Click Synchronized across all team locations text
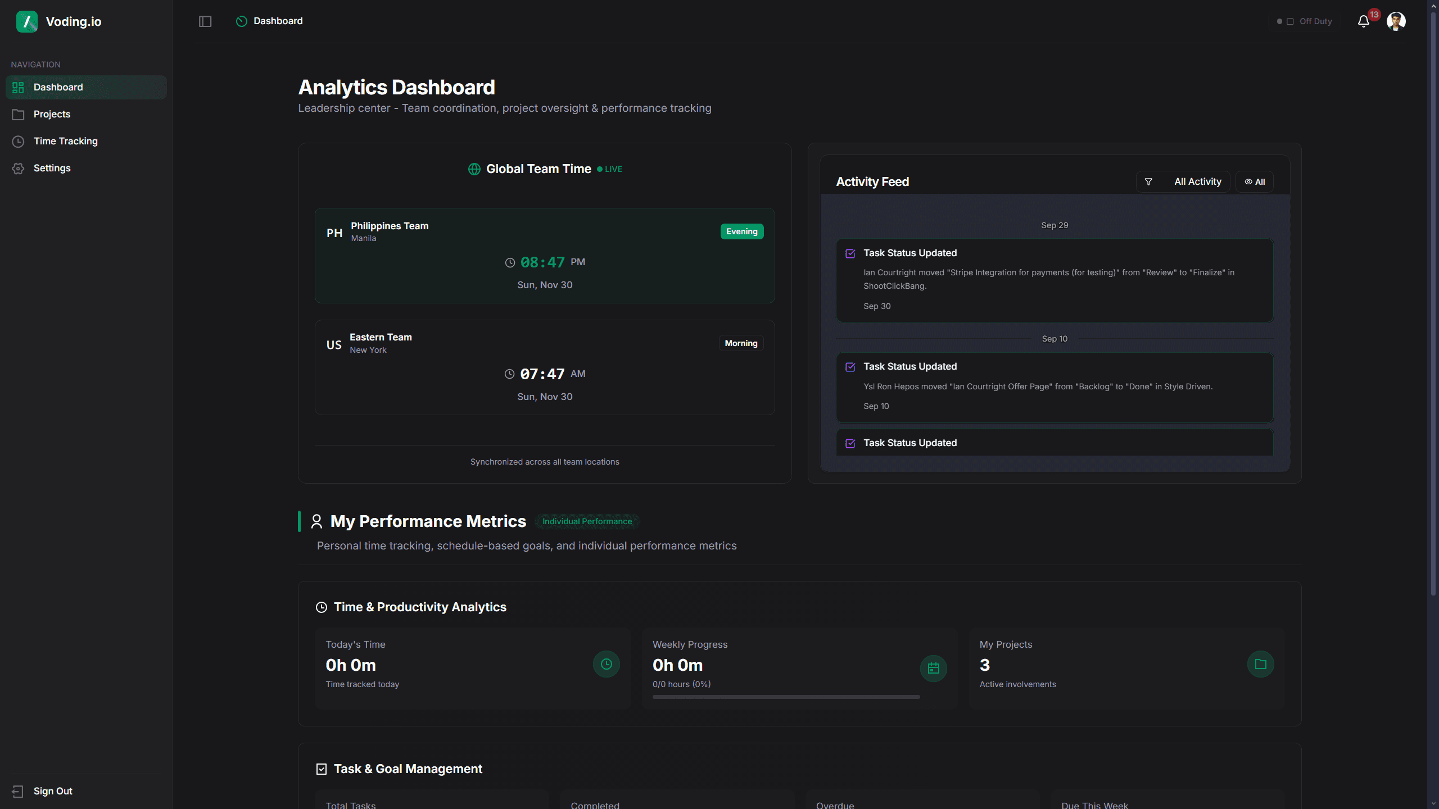 (545, 462)
